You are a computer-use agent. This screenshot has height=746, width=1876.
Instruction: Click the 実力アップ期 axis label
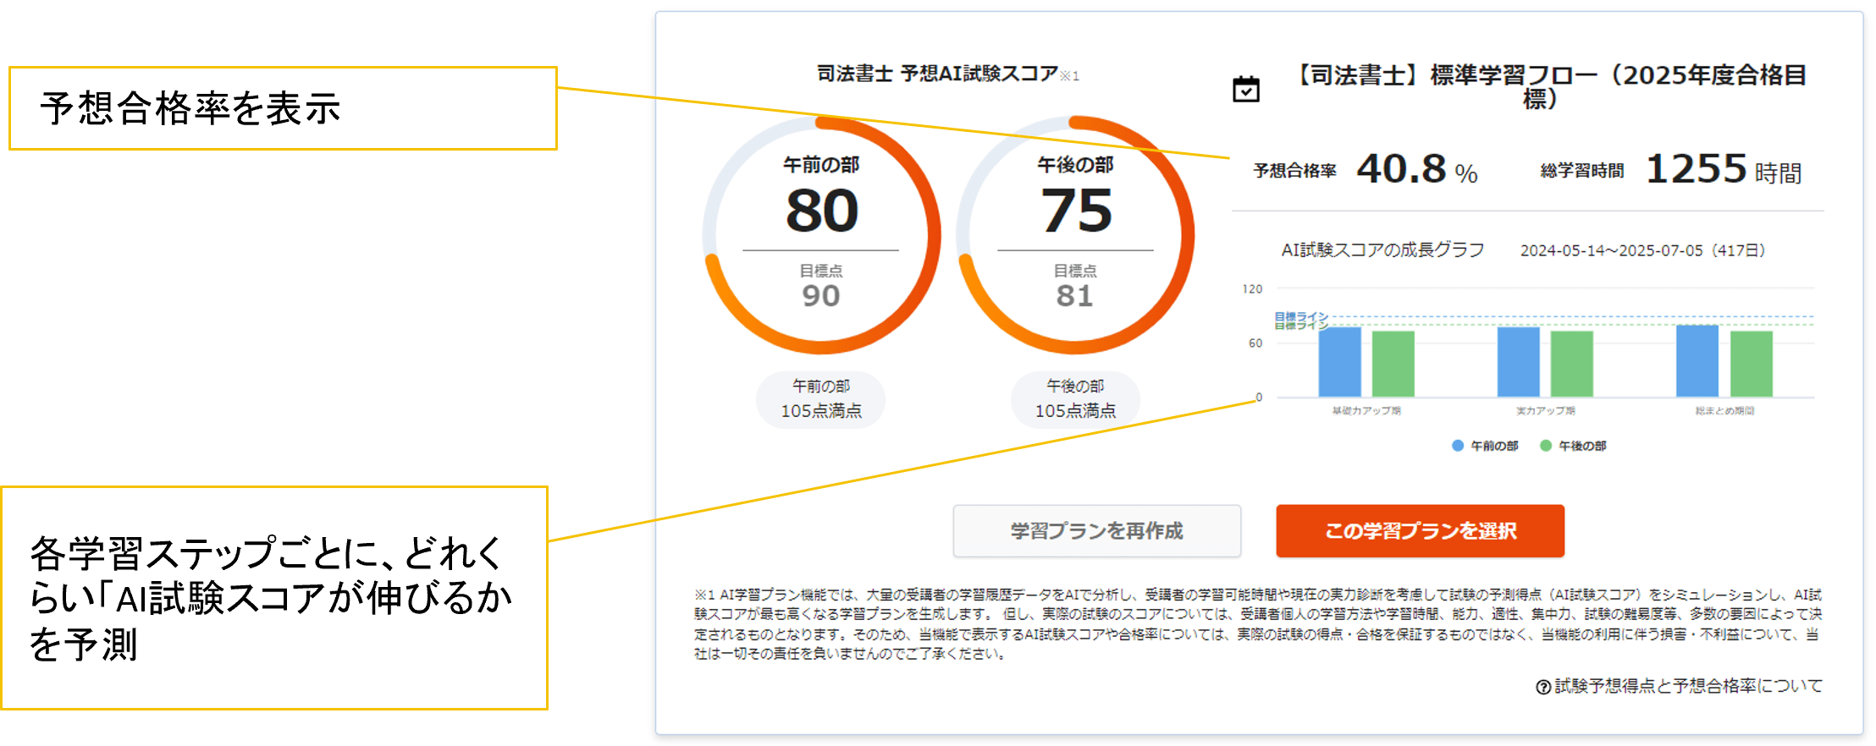(x=1546, y=411)
